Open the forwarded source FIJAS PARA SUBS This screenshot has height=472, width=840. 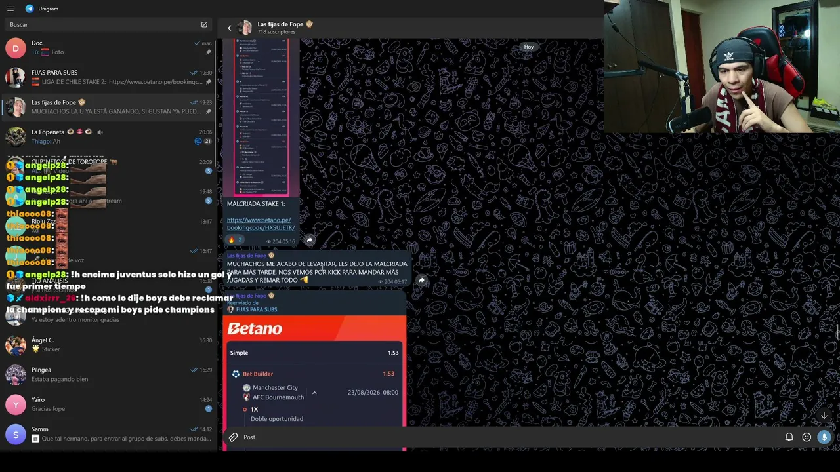coord(257,309)
